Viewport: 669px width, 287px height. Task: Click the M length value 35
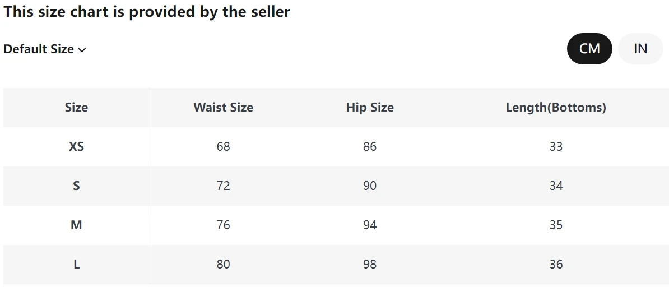click(x=556, y=225)
